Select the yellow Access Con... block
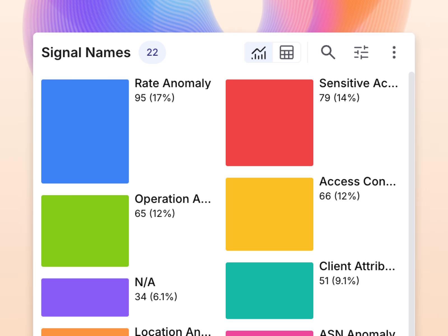This screenshot has width=448, height=336. pyautogui.click(x=269, y=214)
